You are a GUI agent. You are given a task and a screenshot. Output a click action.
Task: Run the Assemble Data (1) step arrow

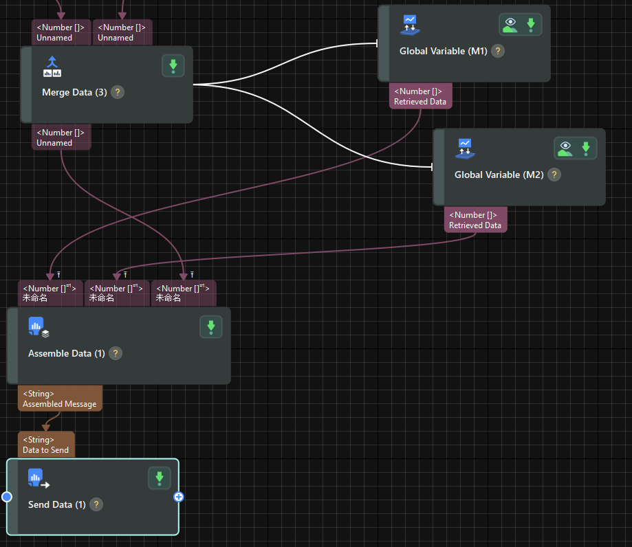pyautogui.click(x=211, y=326)
